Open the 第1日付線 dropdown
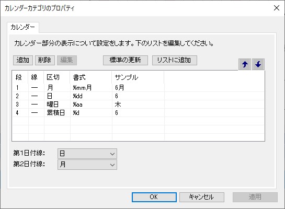Image resolution: width=285 pixels, height=209 pixels. 87,154
